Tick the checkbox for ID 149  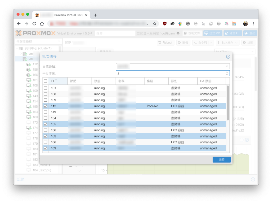tap(45, 112)
